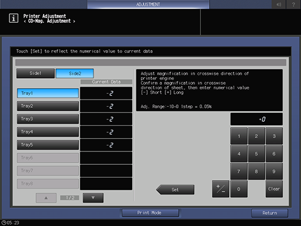Tap keypad digit 8
Screen dimensions: 301x226
tap(256, 171)
